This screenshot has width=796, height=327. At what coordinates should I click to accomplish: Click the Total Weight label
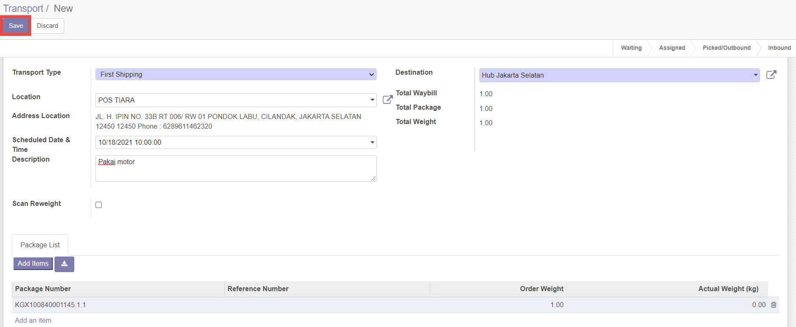(x=416, y=122)
